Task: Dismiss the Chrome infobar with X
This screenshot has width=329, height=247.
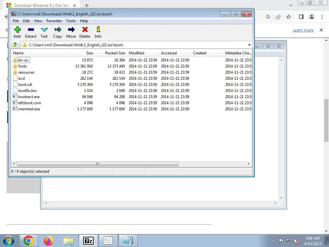Action: click(321, 30)
